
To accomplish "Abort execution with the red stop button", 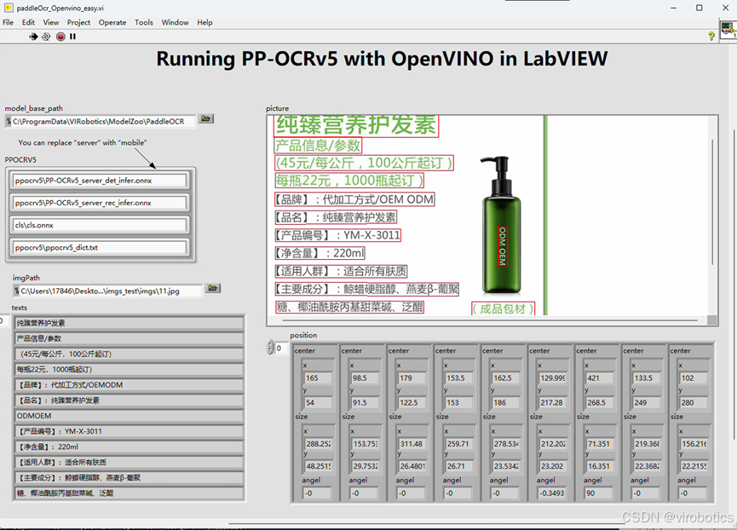I will [60, 36].
